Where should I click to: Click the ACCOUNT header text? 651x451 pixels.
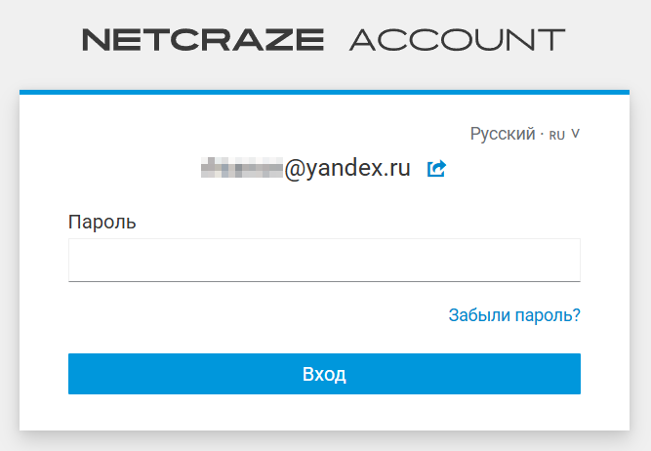pos(457,40)
